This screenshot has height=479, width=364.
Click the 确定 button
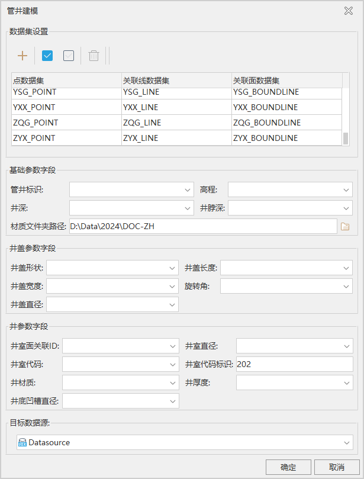point(288,467)
